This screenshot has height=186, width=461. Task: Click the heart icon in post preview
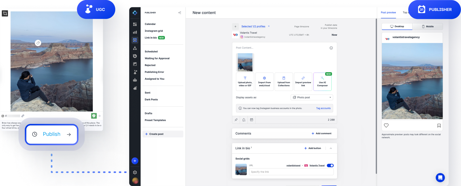pyautogui.click(x=386, y=126)
